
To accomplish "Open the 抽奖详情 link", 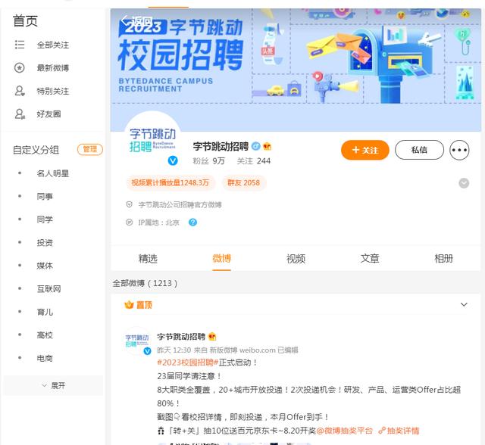I will (x=402, y=431).
